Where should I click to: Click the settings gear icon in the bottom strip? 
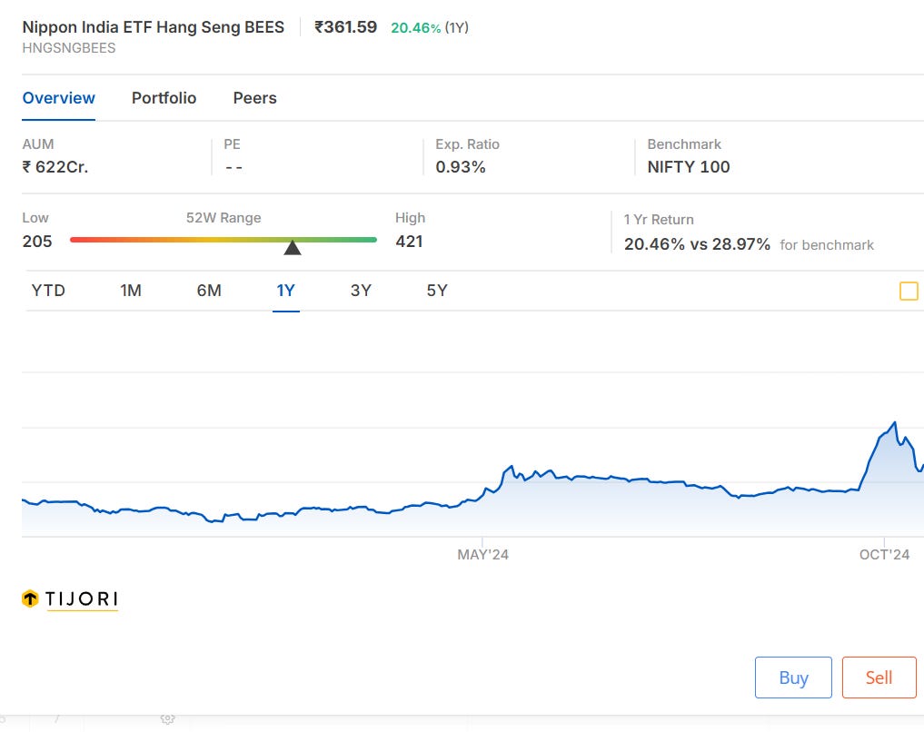click(168, 719)
